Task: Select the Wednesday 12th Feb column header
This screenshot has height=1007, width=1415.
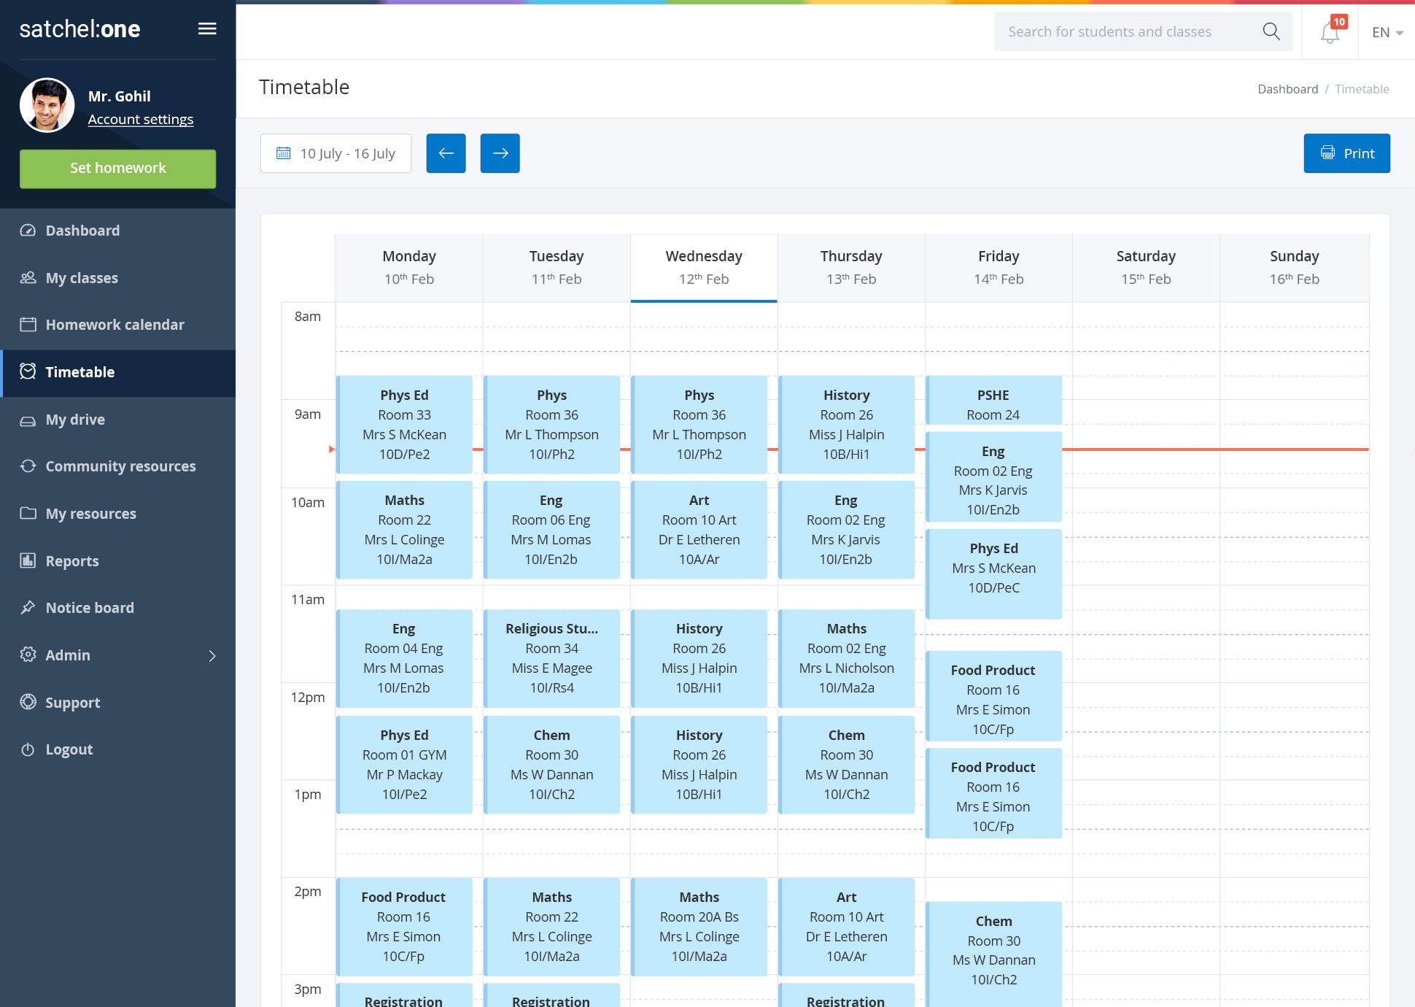Action: tap(704, 268)
